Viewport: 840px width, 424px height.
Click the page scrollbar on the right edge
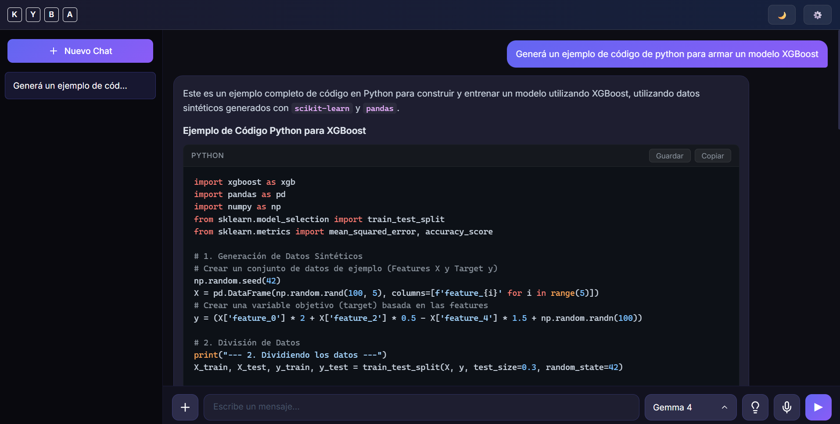point(838,79)
